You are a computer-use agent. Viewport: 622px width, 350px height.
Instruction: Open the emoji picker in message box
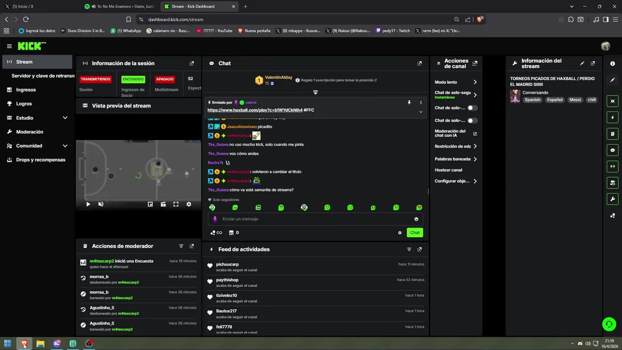point(416,219)
